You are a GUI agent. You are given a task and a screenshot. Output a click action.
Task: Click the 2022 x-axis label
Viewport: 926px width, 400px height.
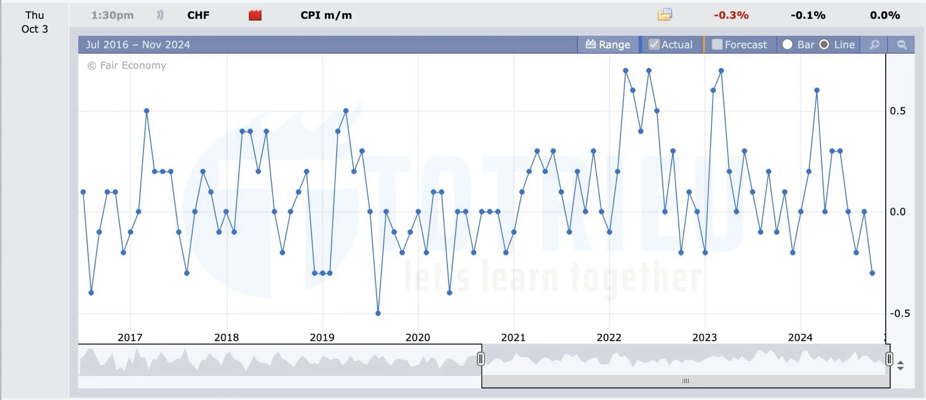(609, 337)
